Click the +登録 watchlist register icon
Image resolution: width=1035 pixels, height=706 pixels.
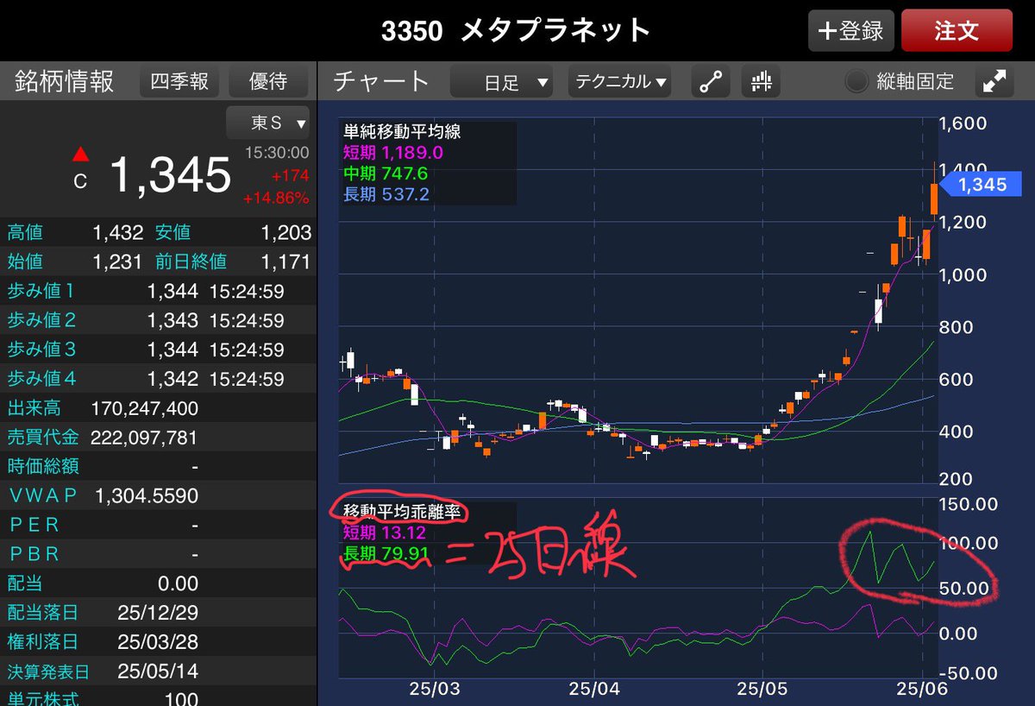[x=850, y=30]
